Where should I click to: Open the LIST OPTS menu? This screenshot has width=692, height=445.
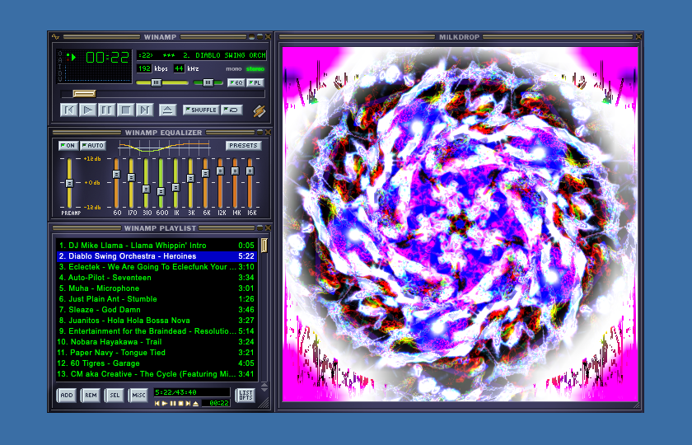tap(245, 395)
